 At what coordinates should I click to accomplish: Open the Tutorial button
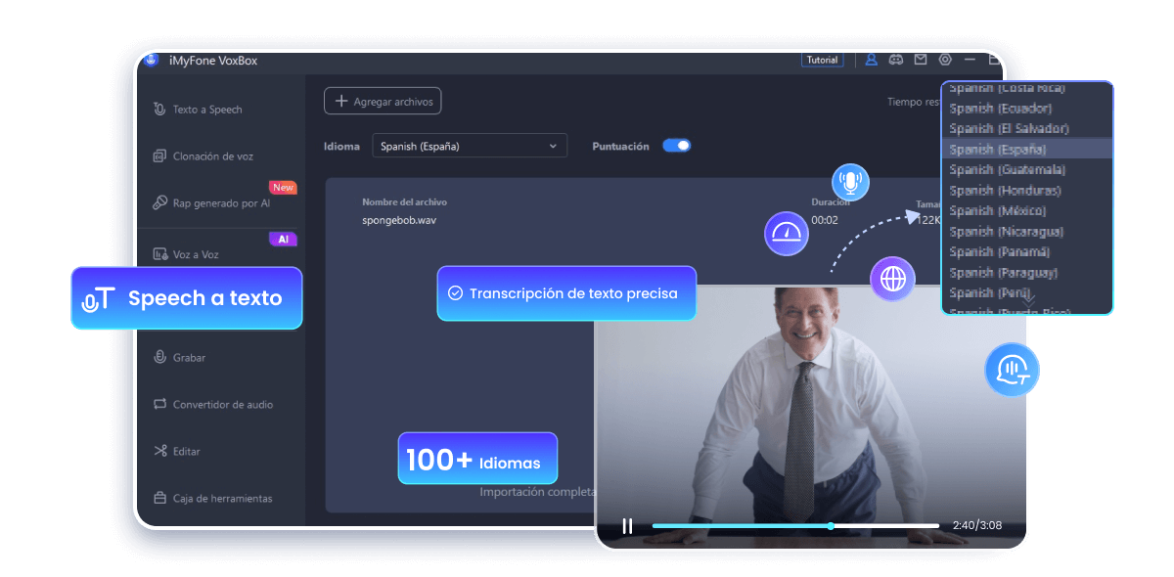coord(822,60)
